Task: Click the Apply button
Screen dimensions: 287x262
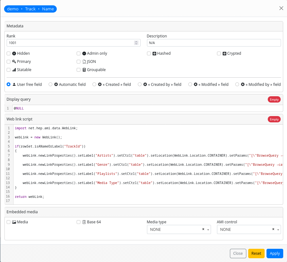Action: click(x=275, y=253)
